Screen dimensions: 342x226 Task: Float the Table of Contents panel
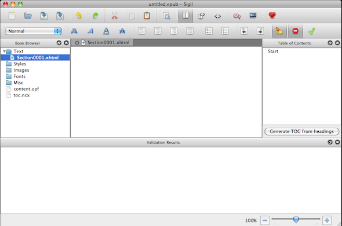pos(330,43)
